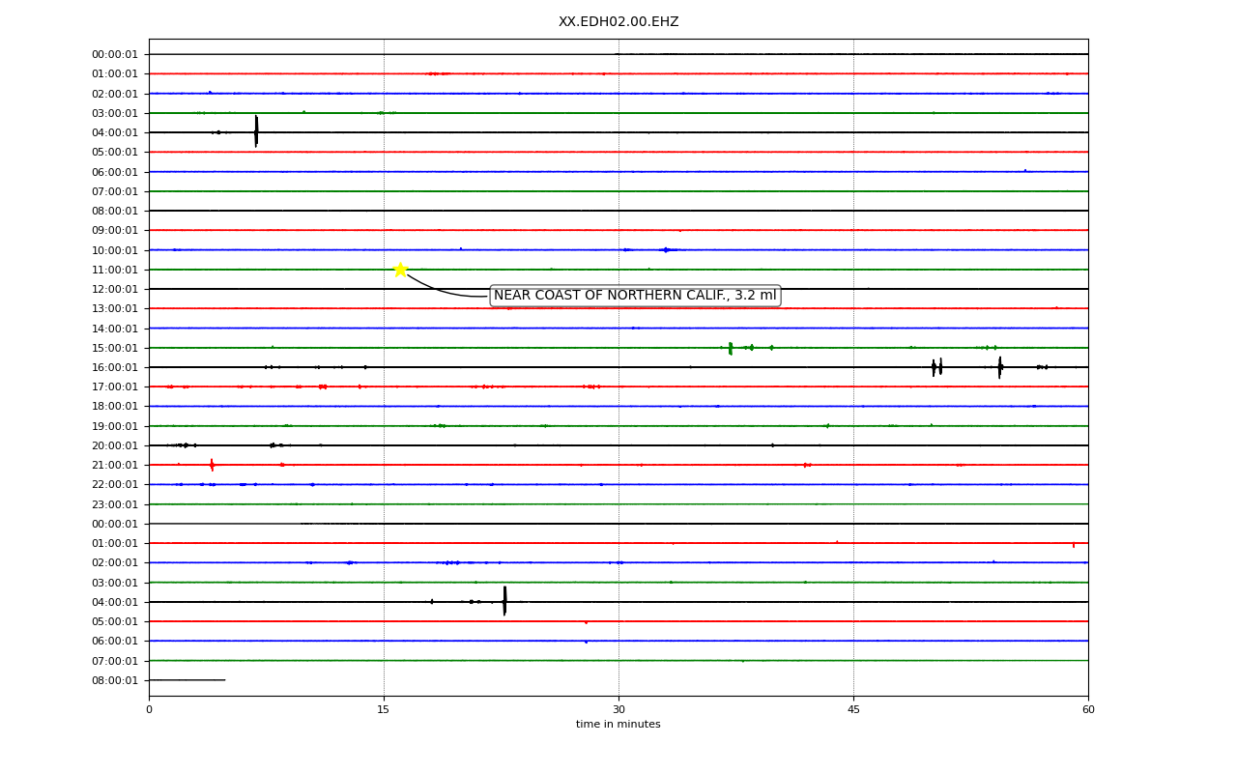Click the plot title XX.EDH02.00.EHZ
Image resolution: width=1237 pixels, height=773 pixels.
618,22
